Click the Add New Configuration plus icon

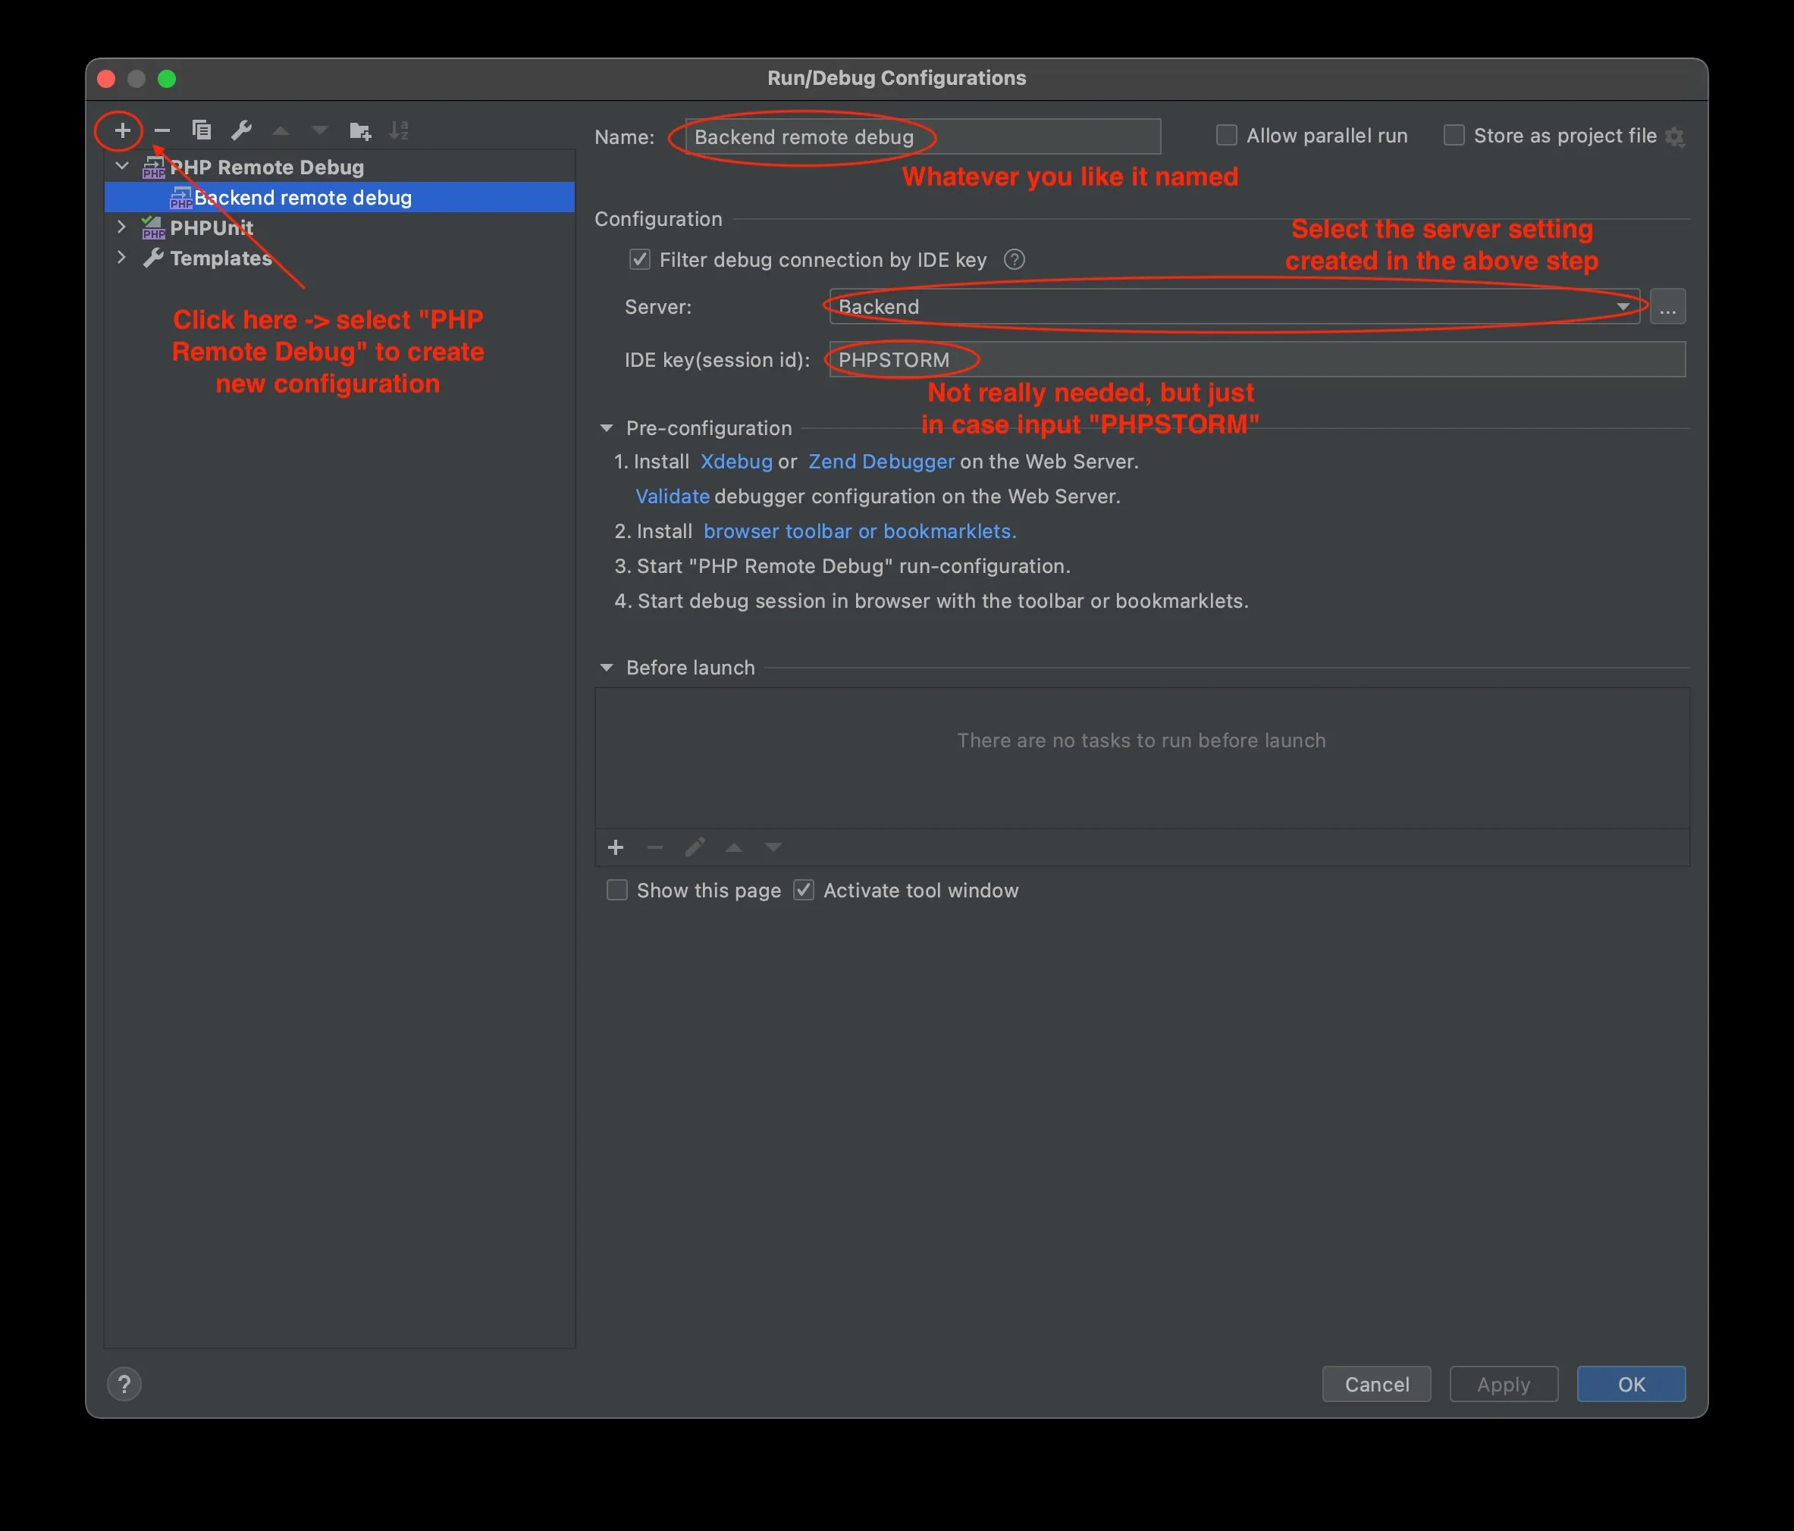(x=122, y=130)
